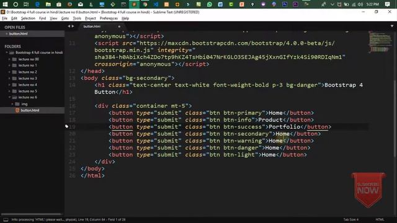
Task: Open WhatsApp from the taskbar
Action: click(x=210, y=4)
